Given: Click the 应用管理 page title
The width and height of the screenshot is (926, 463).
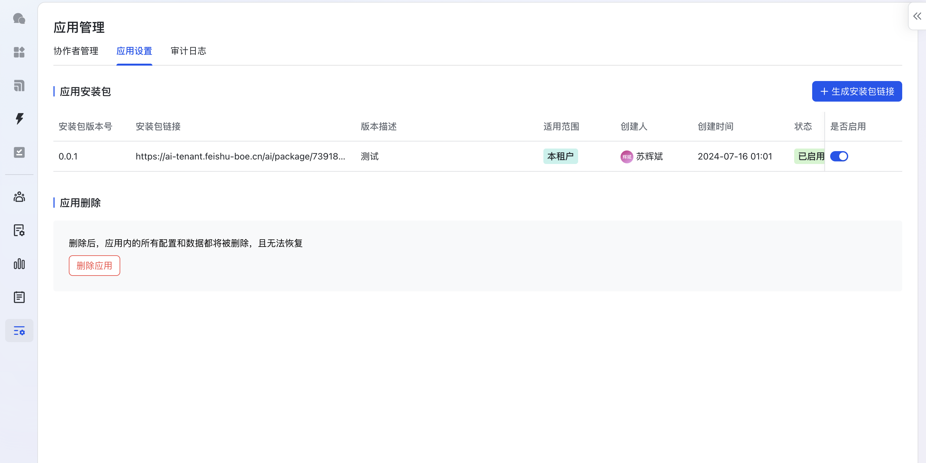Looking at the screenshot, I should coord(79,27).
